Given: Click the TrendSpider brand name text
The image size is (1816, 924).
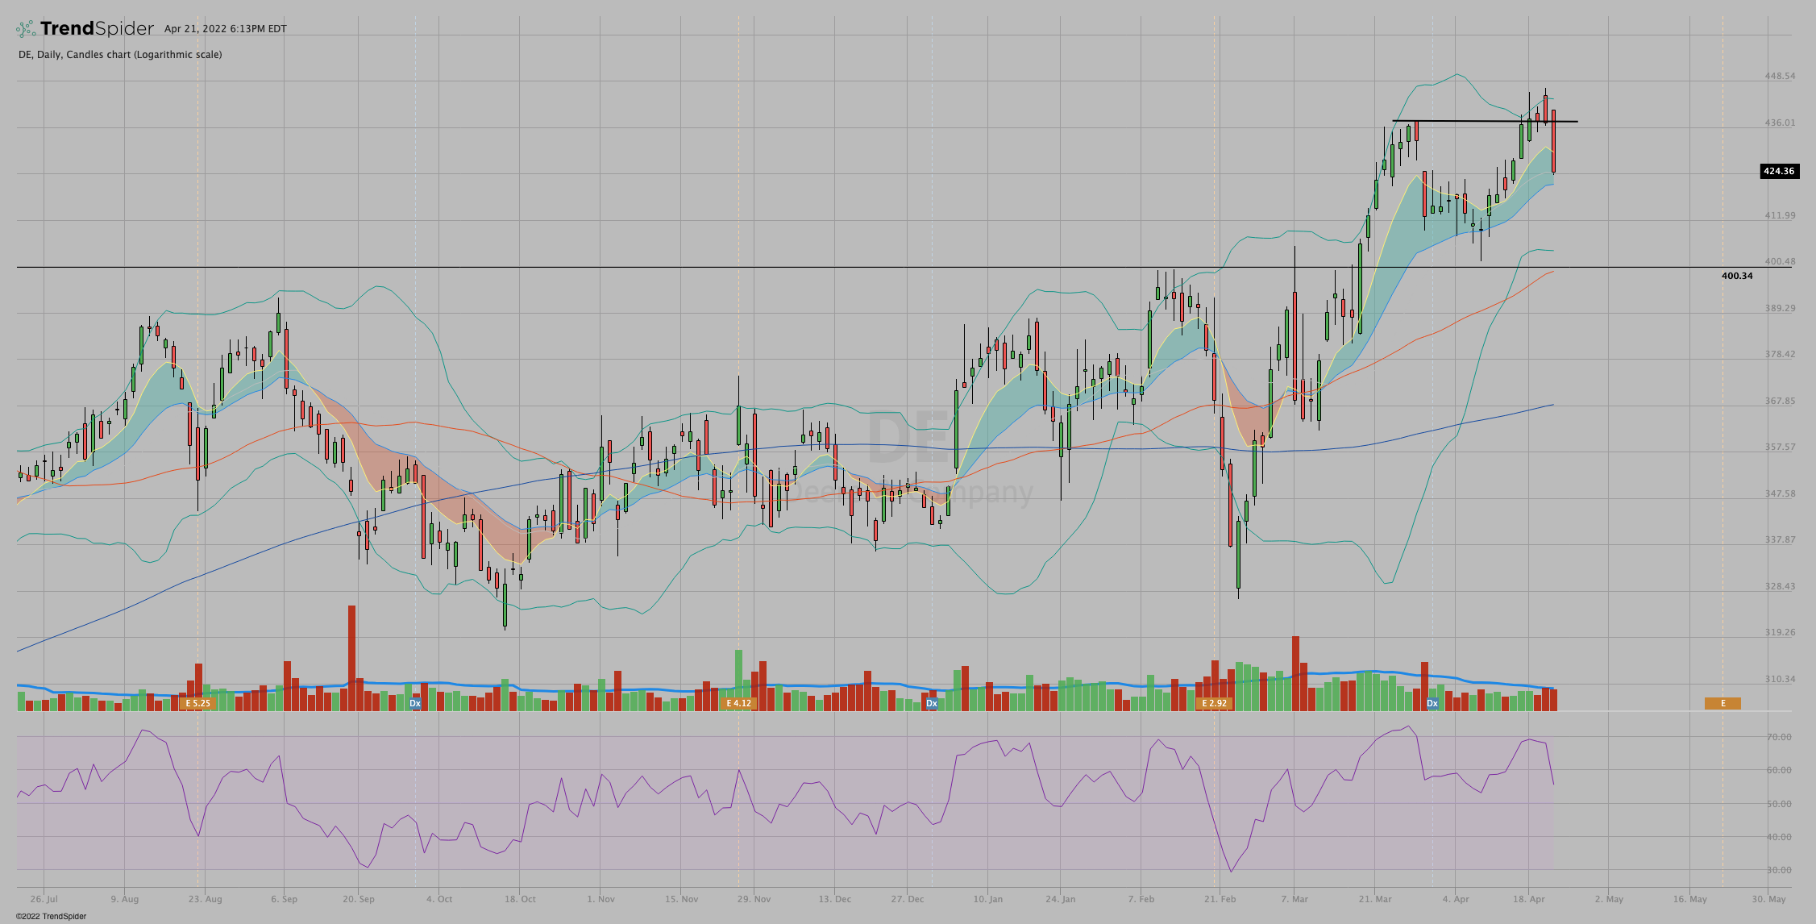Looking at the screenshot, I should pos(97,29).
